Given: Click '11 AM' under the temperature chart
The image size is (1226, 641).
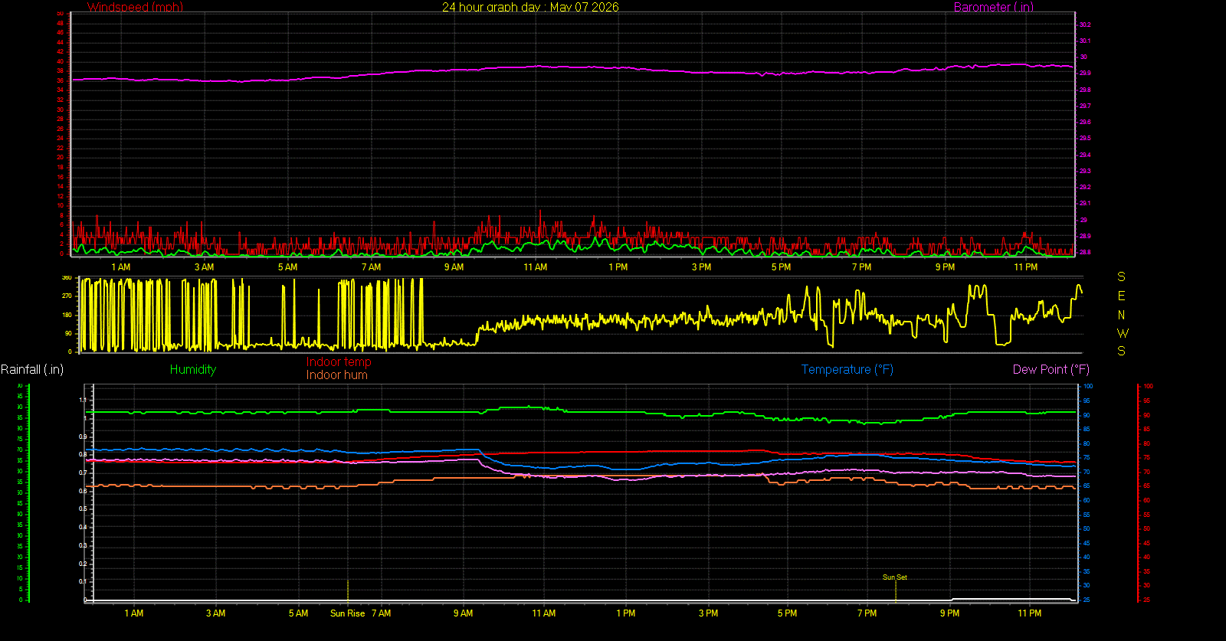Looking at the screenshot, I should coord(544,613).
